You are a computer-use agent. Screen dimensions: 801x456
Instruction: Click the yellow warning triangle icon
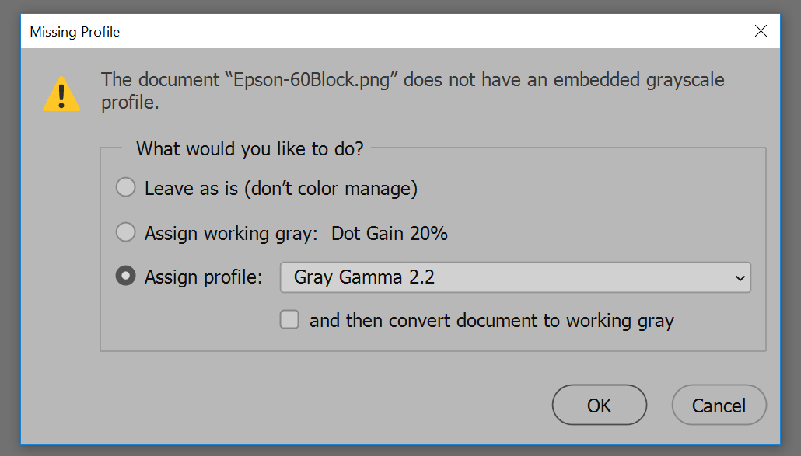tap(61, 94)
